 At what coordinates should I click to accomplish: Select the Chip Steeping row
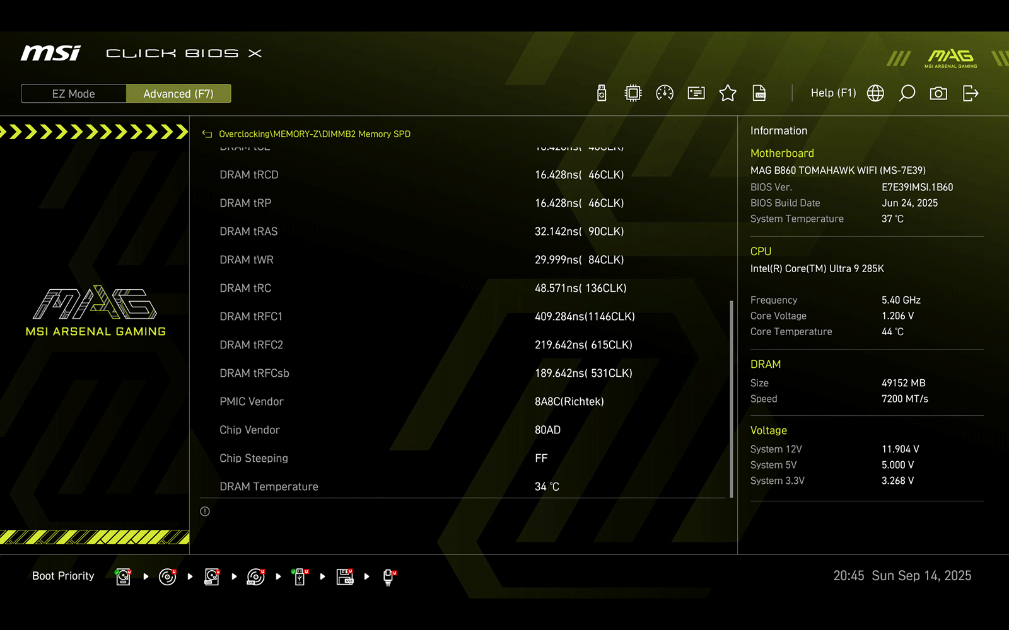pyautogui.click(x=464, y=458)
